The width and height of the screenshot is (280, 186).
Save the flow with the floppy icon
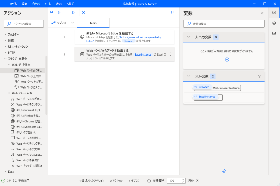pyautogui.click(x=52, y=13)
